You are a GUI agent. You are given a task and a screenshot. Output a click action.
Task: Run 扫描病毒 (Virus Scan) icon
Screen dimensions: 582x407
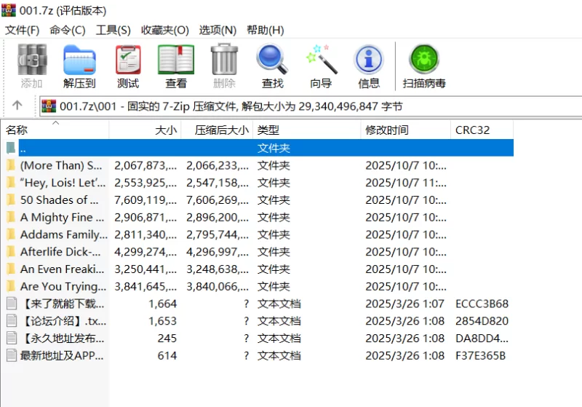(x=424, y=66)
